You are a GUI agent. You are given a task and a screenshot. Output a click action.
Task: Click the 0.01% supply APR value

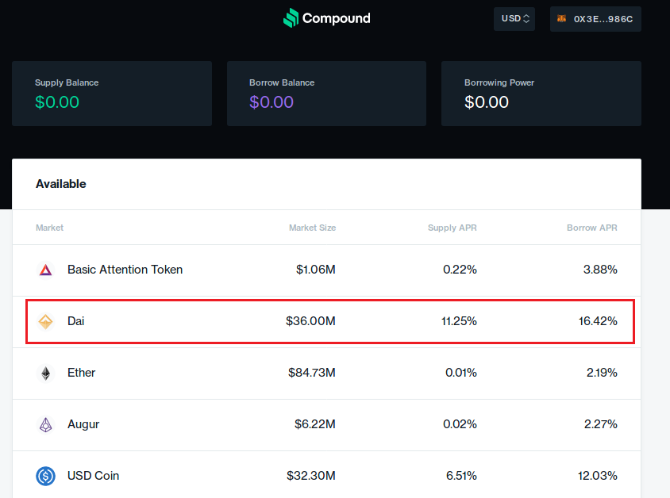[461, 373]
